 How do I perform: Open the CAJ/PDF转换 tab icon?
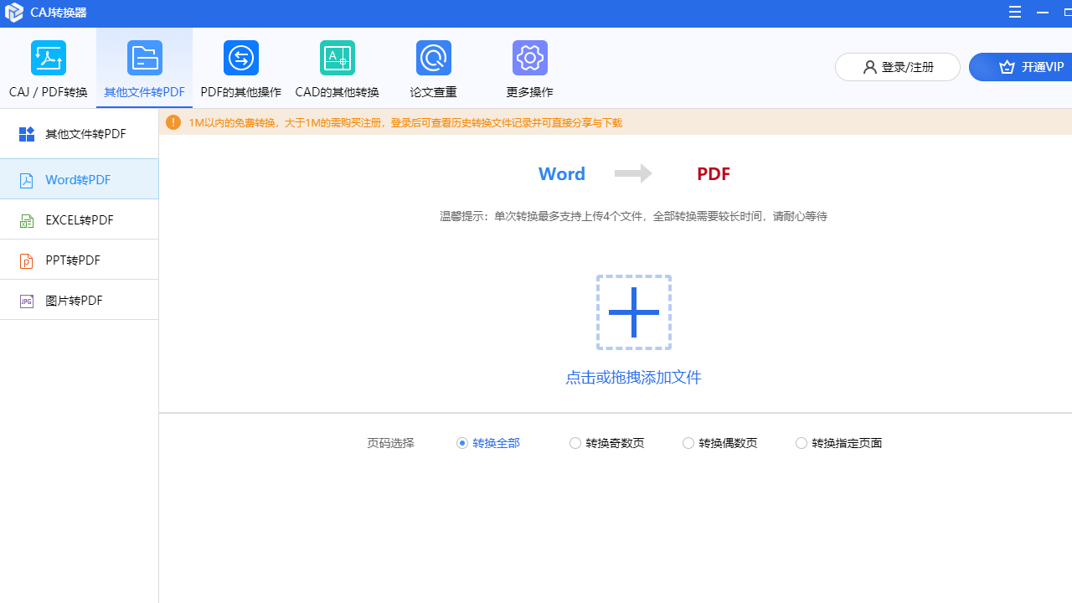pos(48,58)
